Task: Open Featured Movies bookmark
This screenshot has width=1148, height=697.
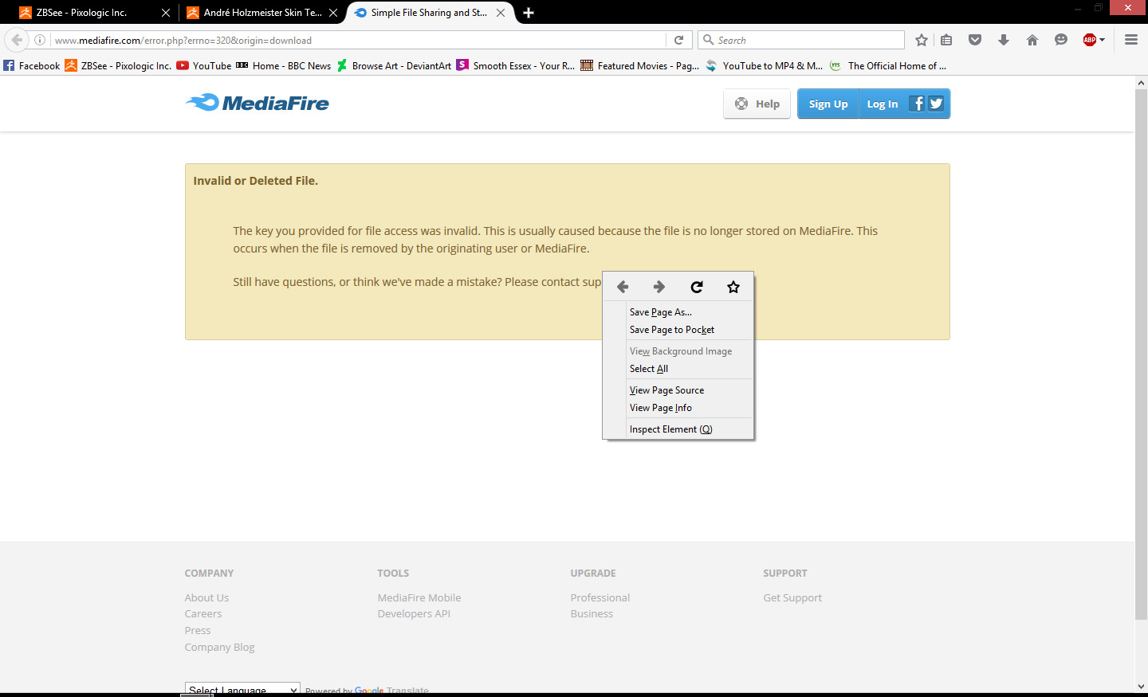Action: tap(640, 66)
